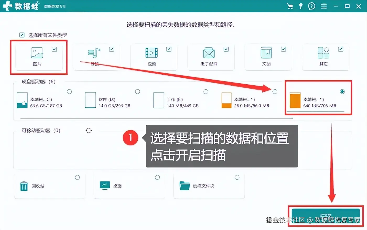Click the 图片 picture type icon

(37, 53)
